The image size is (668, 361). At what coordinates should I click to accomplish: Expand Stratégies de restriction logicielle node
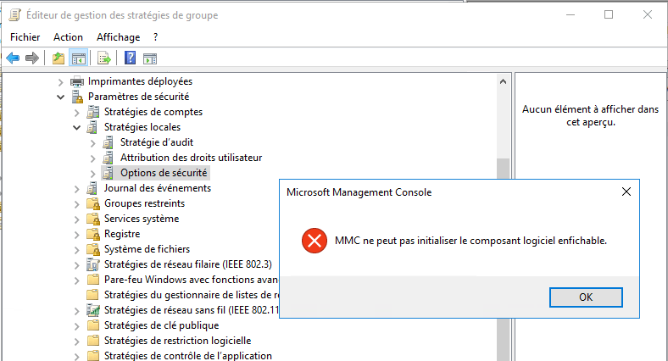tap(76, 342)
